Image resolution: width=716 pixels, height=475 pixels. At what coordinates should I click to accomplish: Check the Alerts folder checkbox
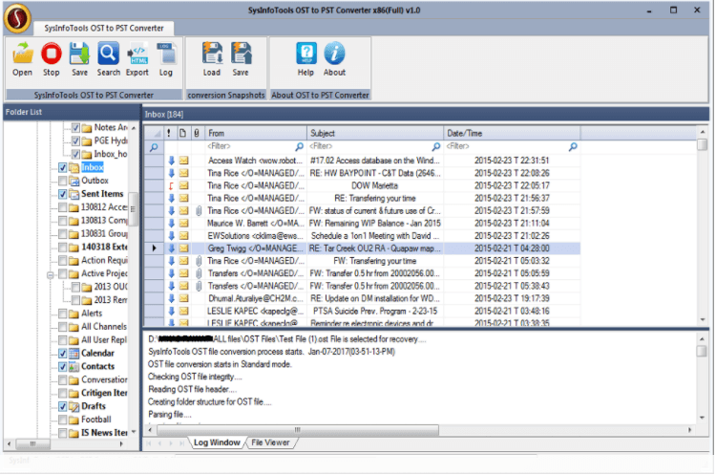click(63, 313)
